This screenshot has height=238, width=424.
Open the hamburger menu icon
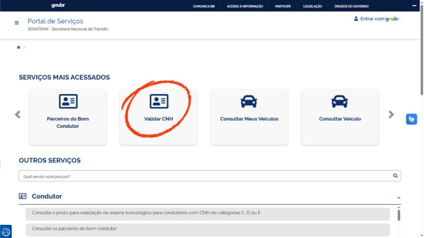pos(17,23)
